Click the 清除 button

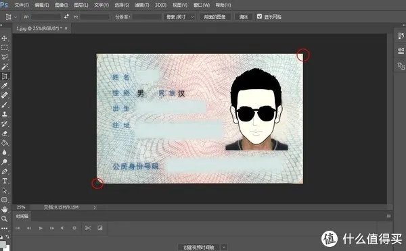[243, 17]
